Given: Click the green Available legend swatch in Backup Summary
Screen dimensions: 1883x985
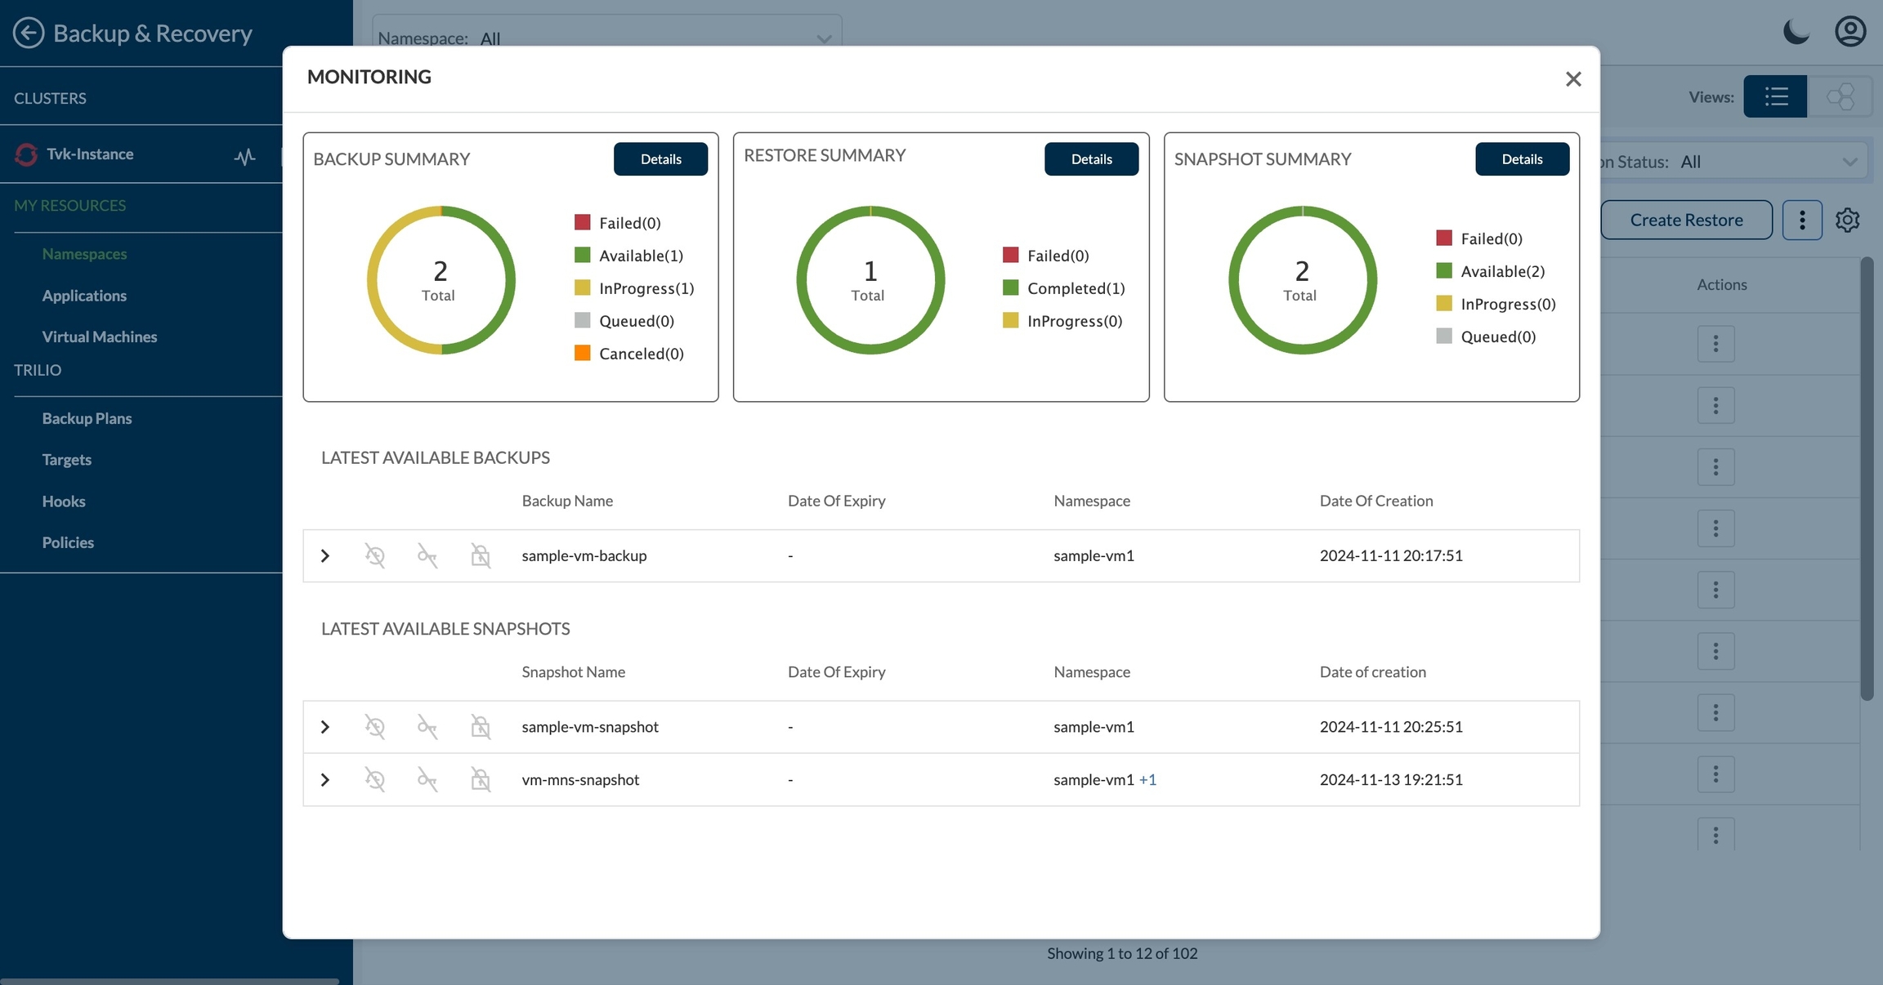Looking at the screenshot, I should click(582, 256).
